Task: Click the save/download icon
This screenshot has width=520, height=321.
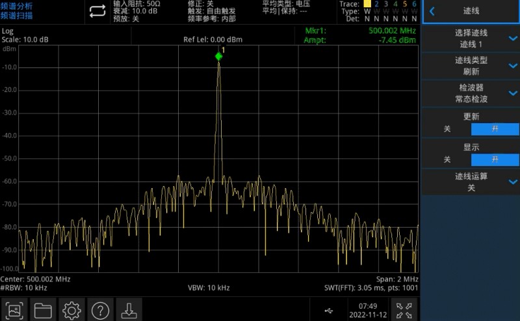Action: click(129, 310)
